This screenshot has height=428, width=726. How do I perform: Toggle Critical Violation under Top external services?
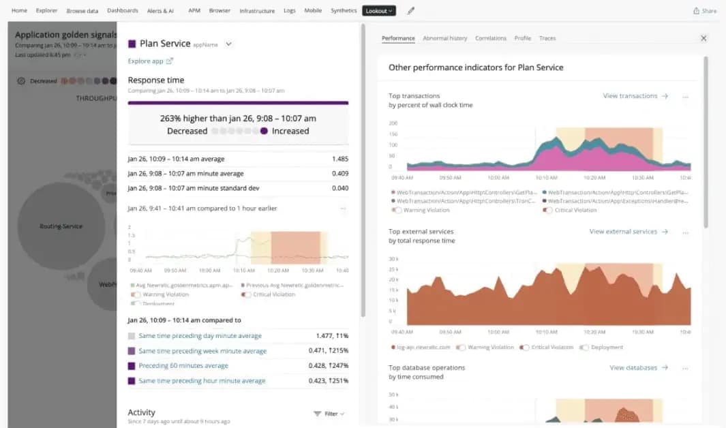tap(524, 347)
